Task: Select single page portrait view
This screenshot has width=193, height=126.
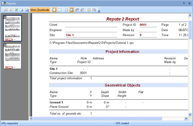Action: coord(54,10)
